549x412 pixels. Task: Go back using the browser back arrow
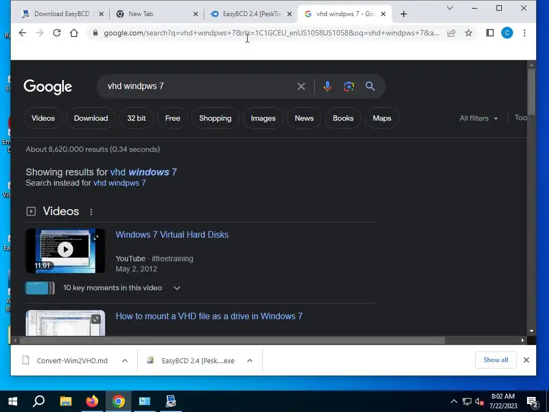tap(23, 33)
